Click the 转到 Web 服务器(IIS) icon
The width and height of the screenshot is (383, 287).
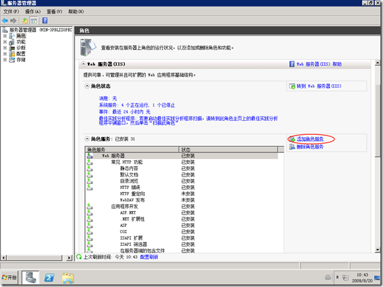[x=292, y=86]
